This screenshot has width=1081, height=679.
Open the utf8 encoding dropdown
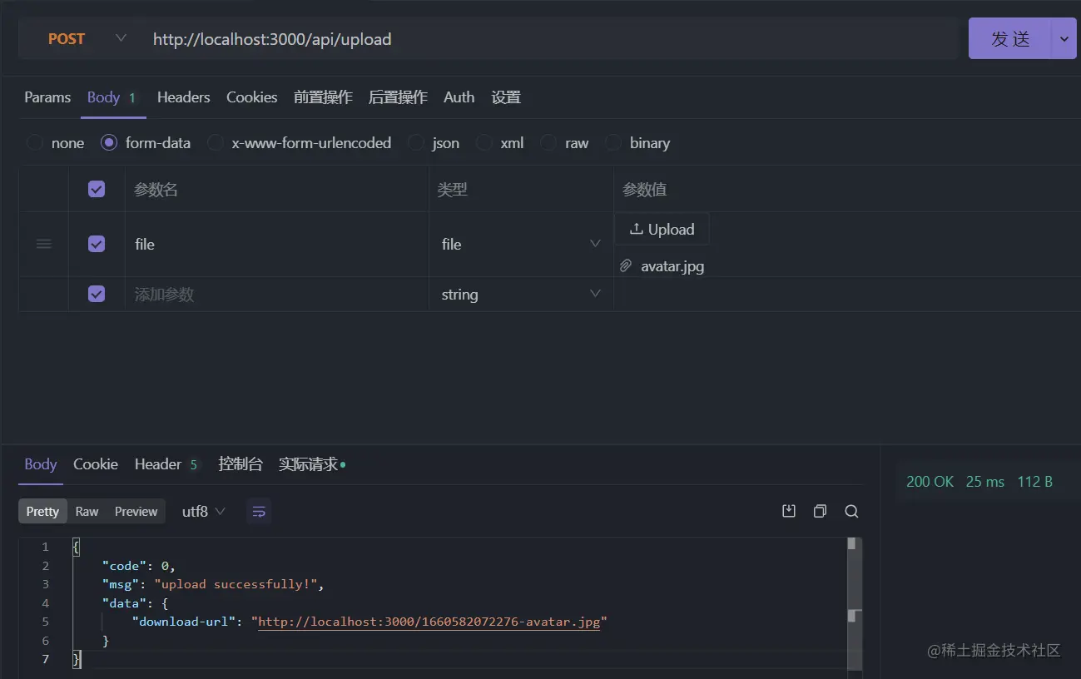(x=204, y=512)
